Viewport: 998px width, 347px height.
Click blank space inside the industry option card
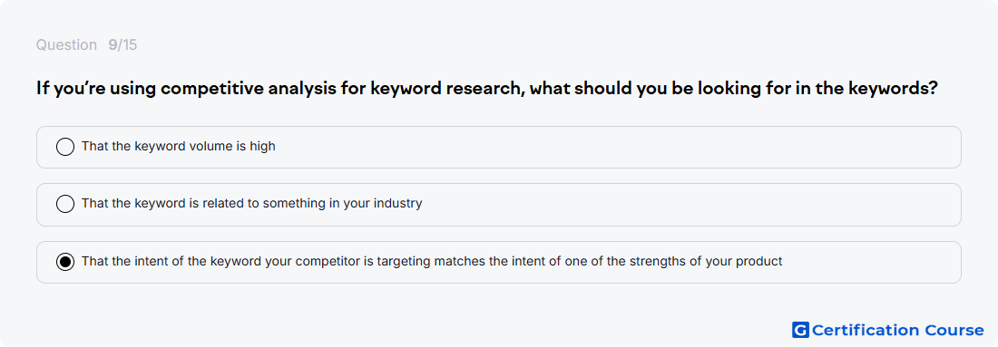coord(688,204)
